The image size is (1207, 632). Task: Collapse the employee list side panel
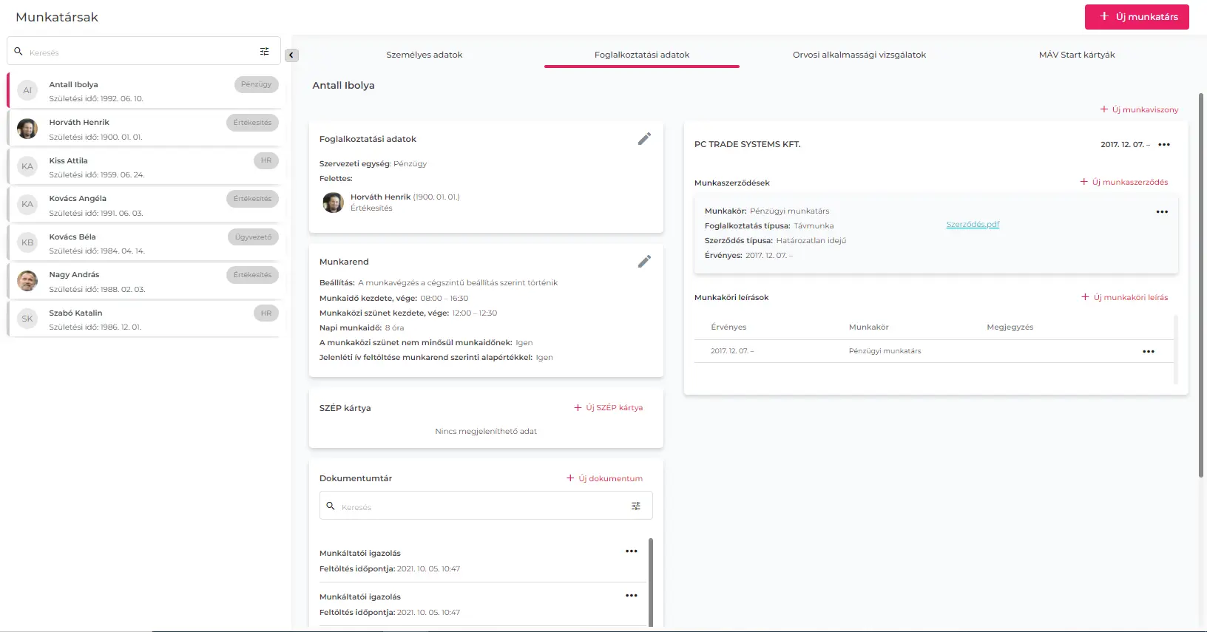[292, 55]
